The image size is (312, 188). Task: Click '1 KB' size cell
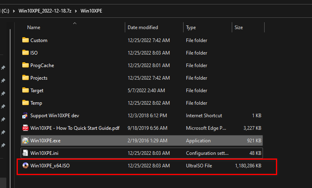point(256,116)
